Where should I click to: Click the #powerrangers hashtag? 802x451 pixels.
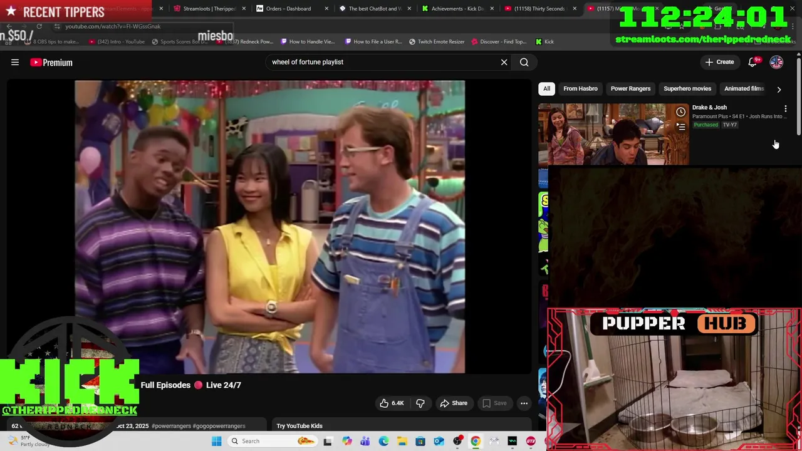pyautogui.click(x=171, y=426)
